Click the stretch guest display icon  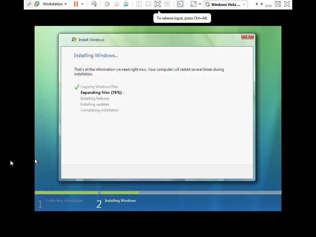[193, 4]
